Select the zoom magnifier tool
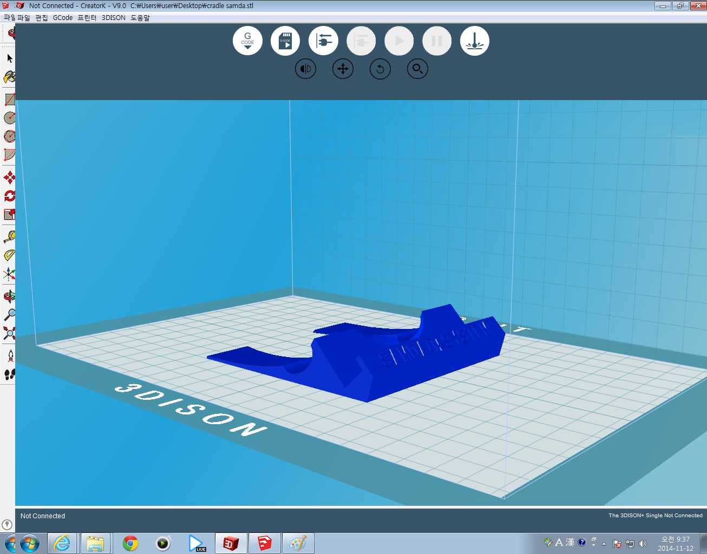The width and height of the screenshot is (707, 554). 417,69
